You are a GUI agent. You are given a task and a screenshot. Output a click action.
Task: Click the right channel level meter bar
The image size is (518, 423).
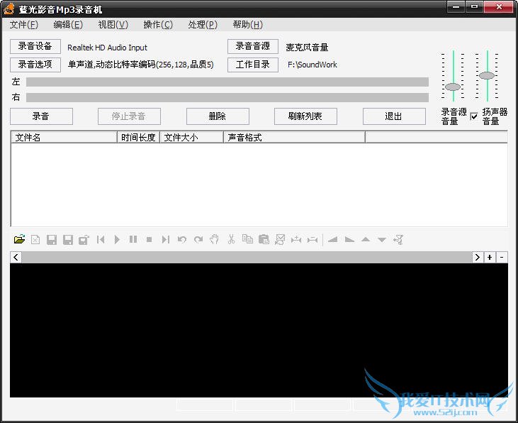pyautogui.click(x=227, y=97)
